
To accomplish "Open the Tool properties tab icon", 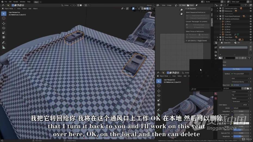I will point(216,48).
